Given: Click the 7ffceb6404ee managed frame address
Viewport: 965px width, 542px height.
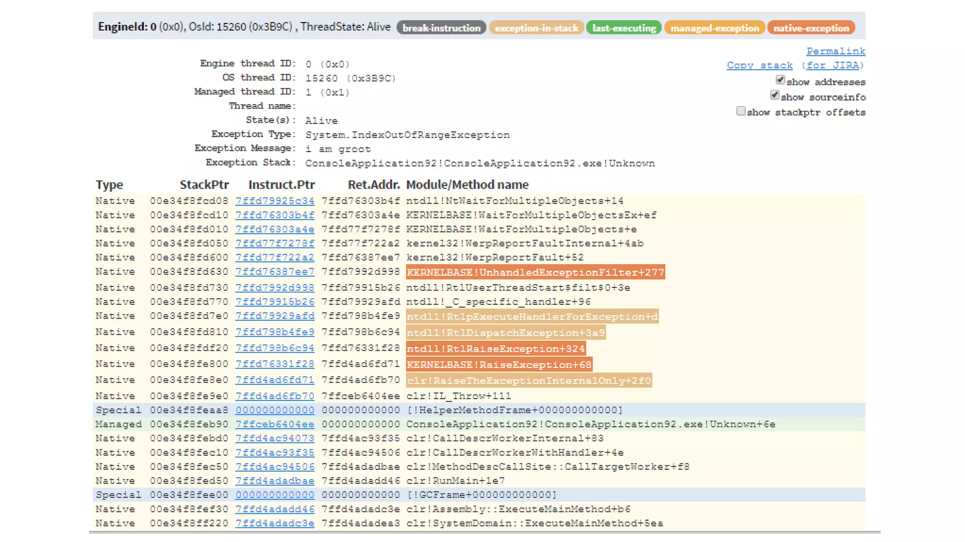Looking at the screenshot, I should [x=275, y=424].
